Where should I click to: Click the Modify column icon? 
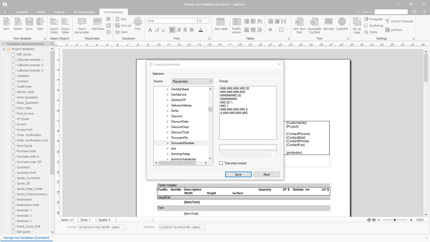[x=236, y=22]
